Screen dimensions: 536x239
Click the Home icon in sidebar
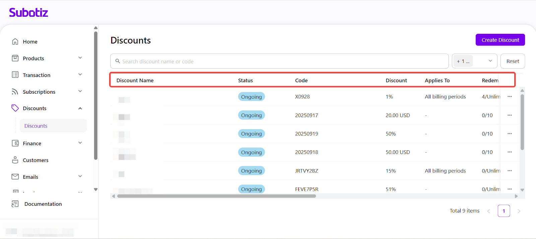[x=15, y=42]
